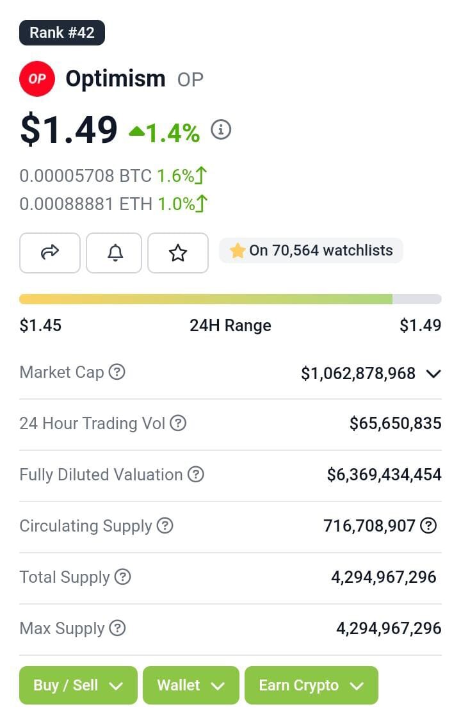This screenshot has height=709, width=461.
Task: Click the share arrow icon button
Action: click(x=50, y=253)
